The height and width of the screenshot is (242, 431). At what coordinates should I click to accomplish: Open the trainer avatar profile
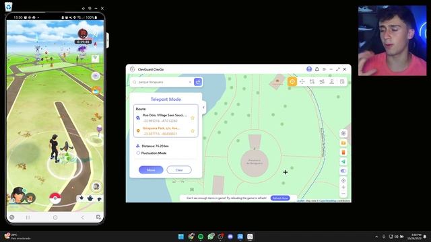pyautogui.click(x=18, y=196)
